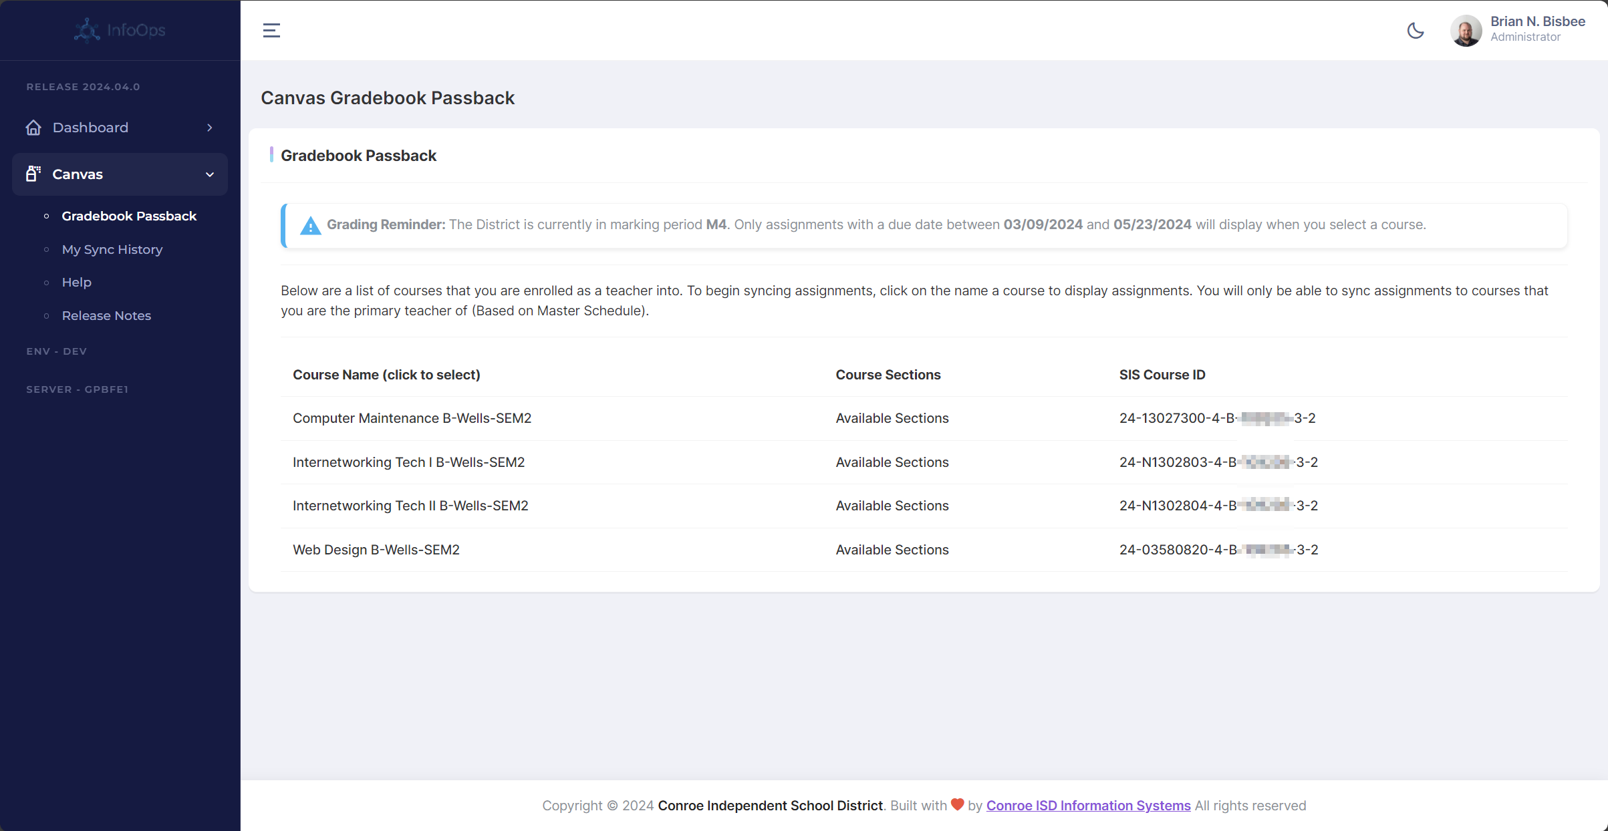The height and width of the screenshot is (831, 1608).
Task: Open the Release Notes page
Action: pos(106,315)
